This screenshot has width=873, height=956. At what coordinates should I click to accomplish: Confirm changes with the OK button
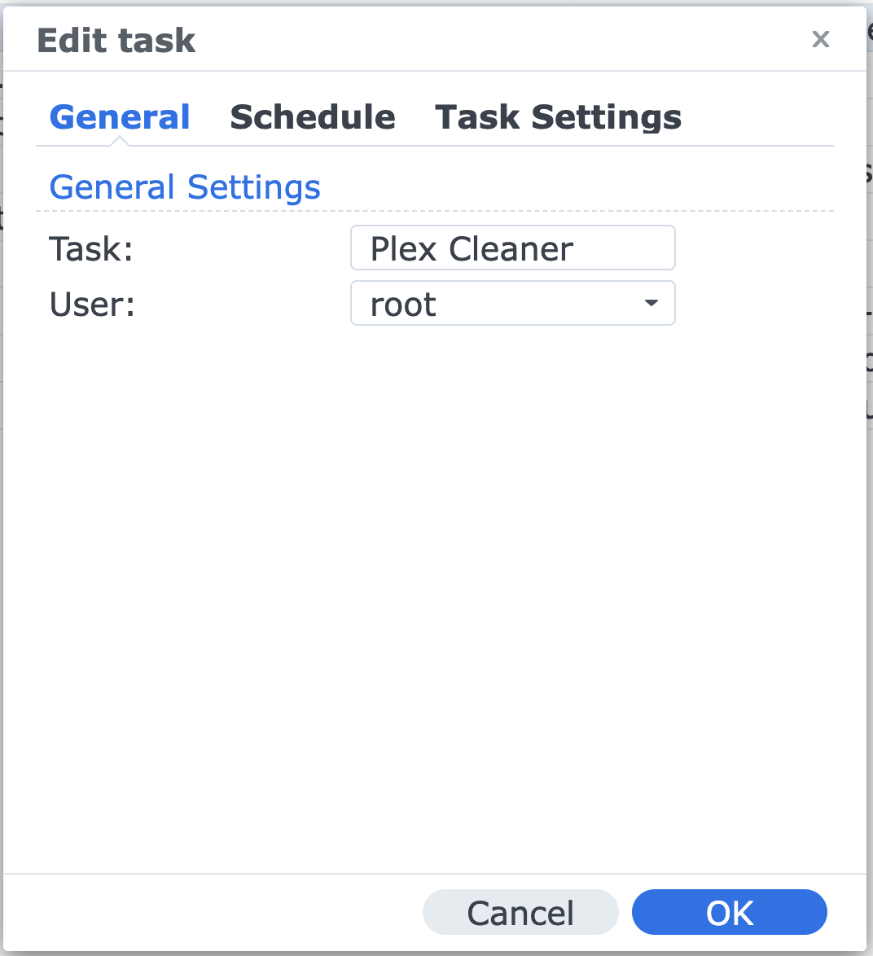pyautogui.click(x=729, y=912)
